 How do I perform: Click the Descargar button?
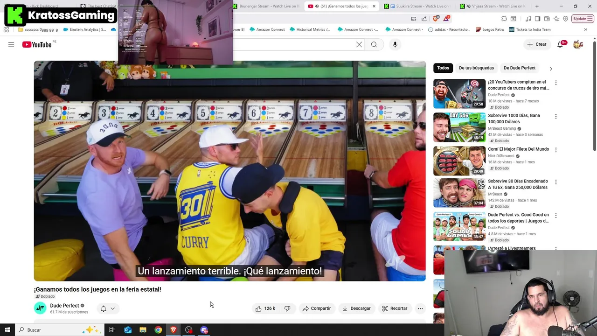point(356,308)
